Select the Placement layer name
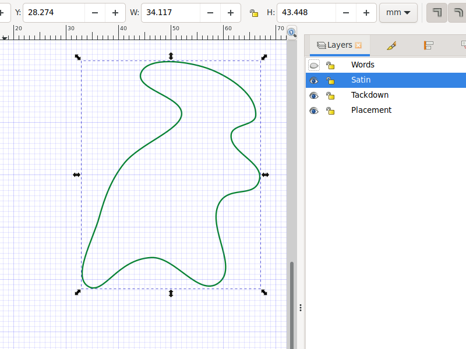The width and height of the screenshot is (466, 349). [371, 110]
